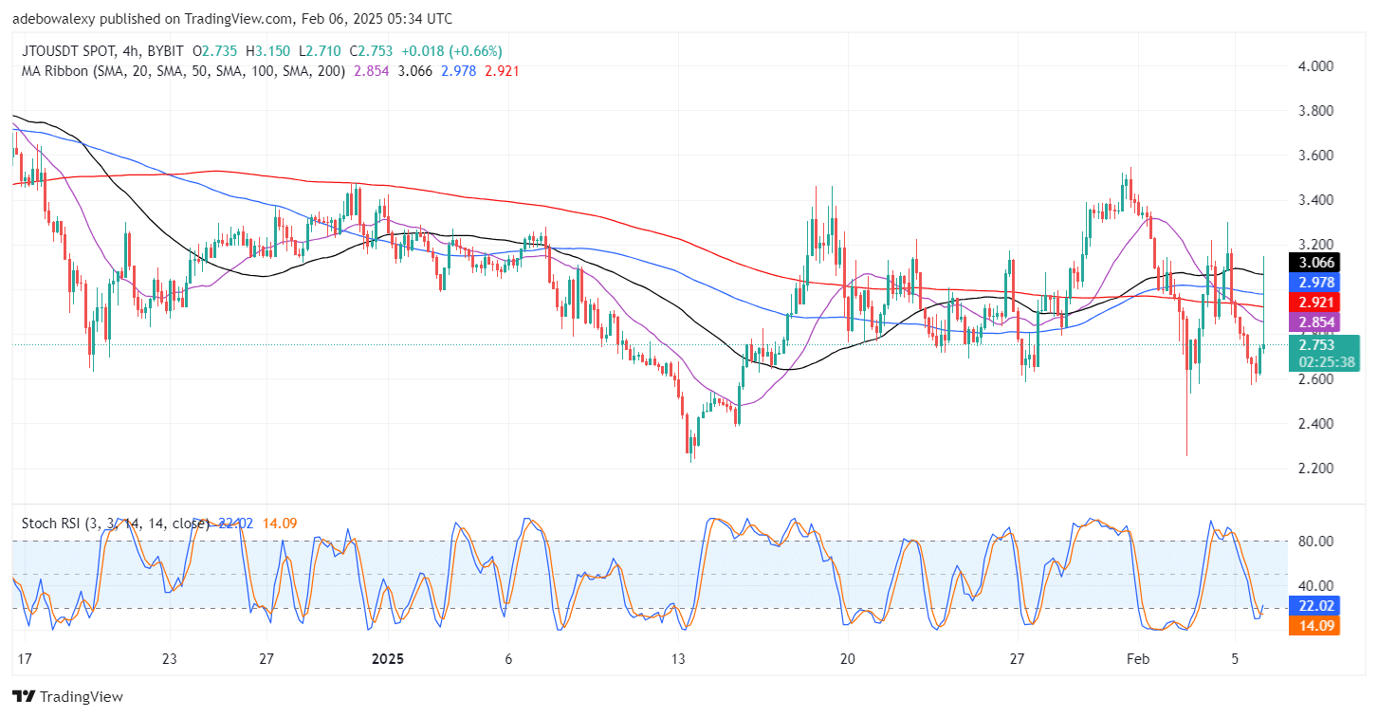Click the 2.854 value in MA Ribbon legend
This screenshot has width=1378, height=717.
(373, 71)
